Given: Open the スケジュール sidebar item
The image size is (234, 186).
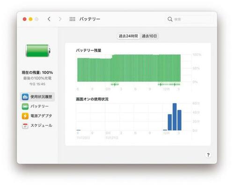Looking at the screenshot, I should tap(37, 126).
